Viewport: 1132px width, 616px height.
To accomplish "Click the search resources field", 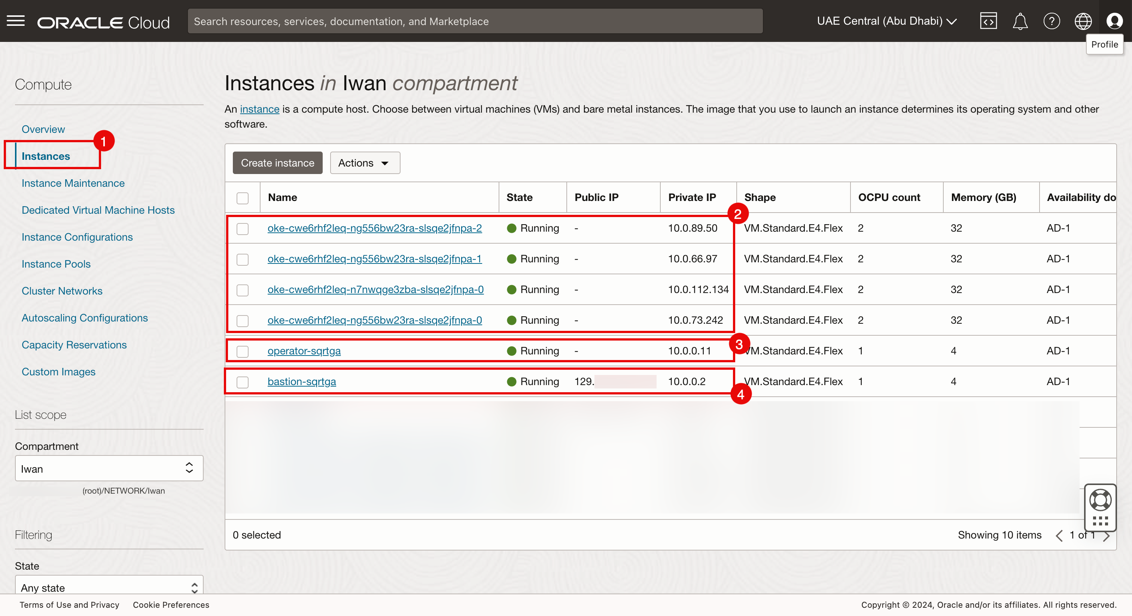I will 475,21.
